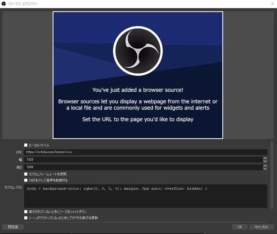Viewport: 277px width, 234px height.
Task: Close the ステータス properties dialog
Action: pyautogui.click(x=272, y=4)
